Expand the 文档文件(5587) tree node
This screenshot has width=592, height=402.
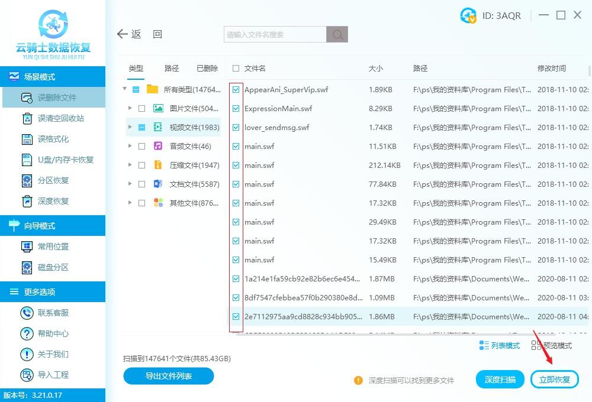click(130, 184)
